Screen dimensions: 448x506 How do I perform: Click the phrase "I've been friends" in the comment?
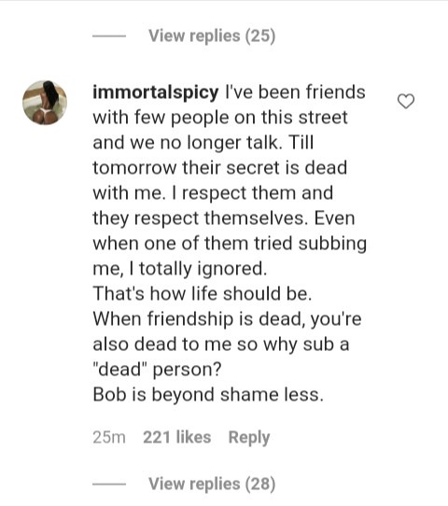click(295, 92)
